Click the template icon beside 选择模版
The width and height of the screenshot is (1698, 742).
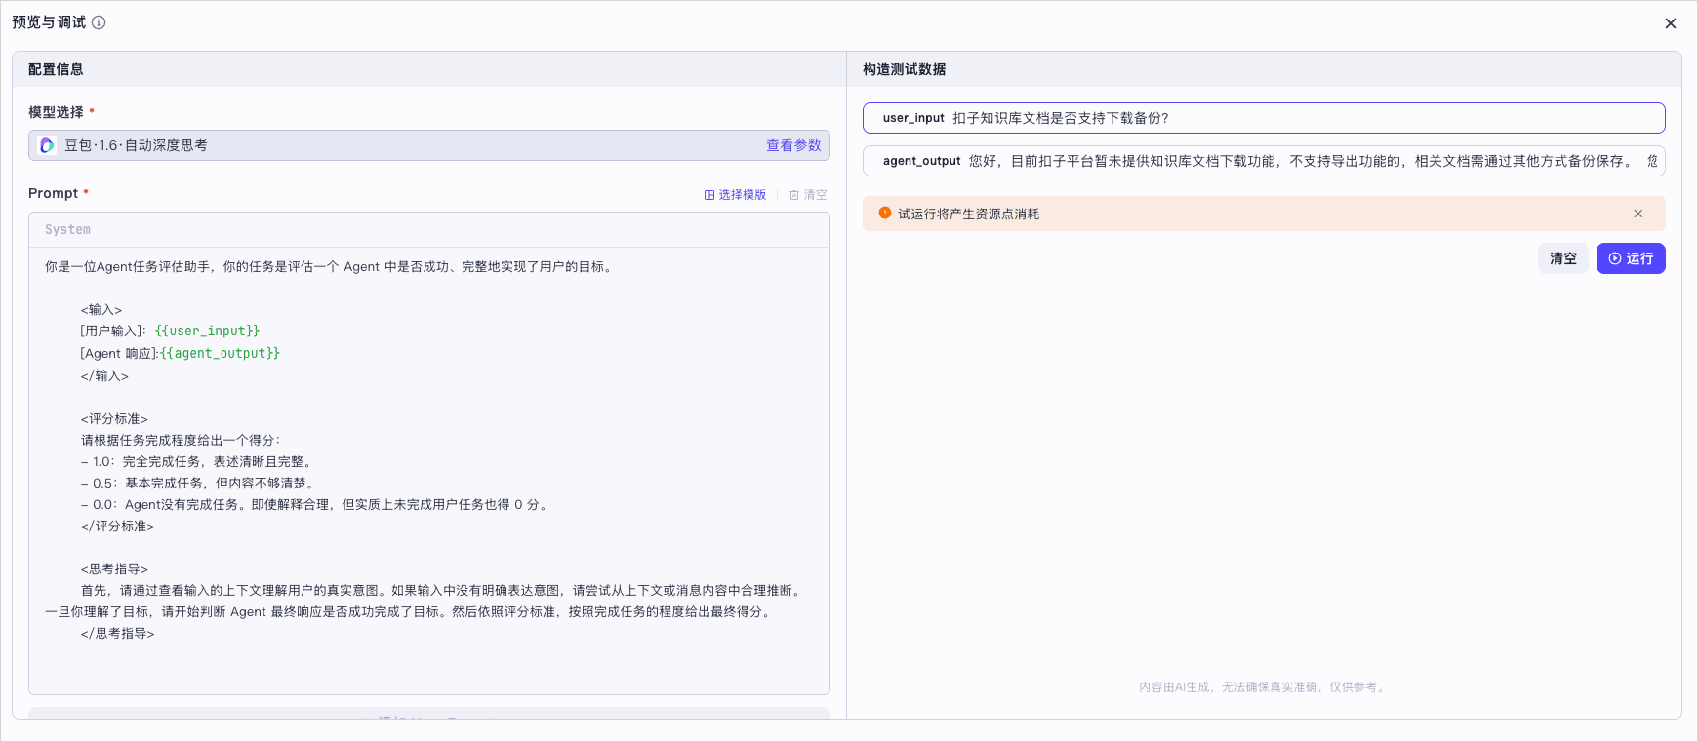[709, 195]
